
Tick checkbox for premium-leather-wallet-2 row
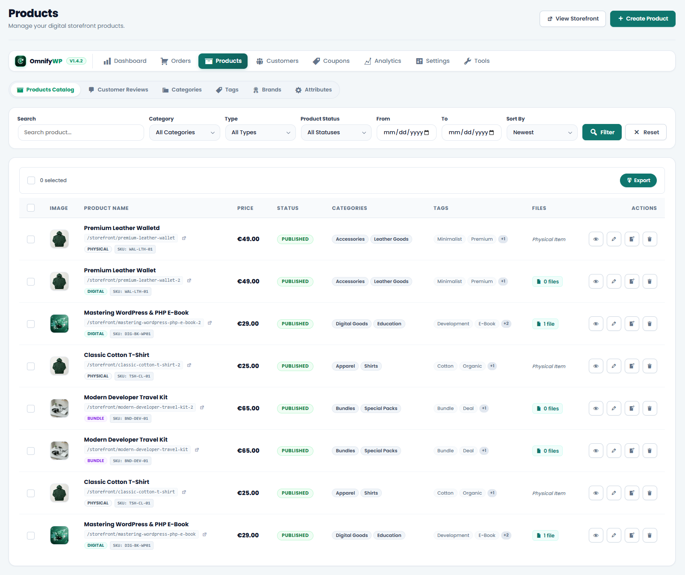[x=31, y=282]
